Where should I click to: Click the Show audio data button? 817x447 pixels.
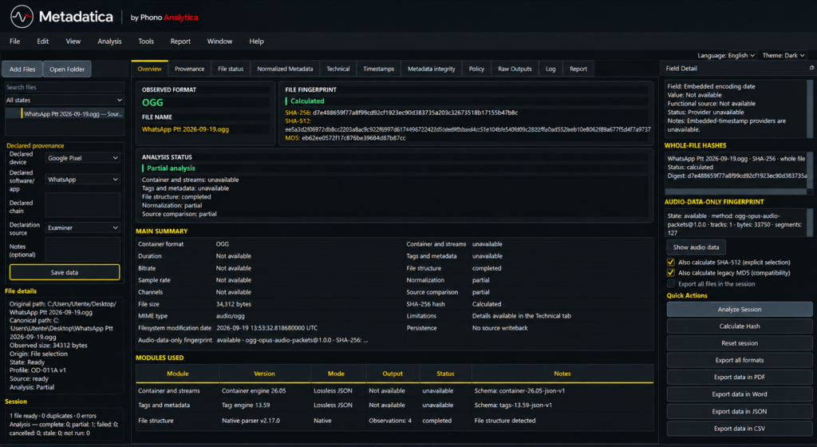point(696,247)
